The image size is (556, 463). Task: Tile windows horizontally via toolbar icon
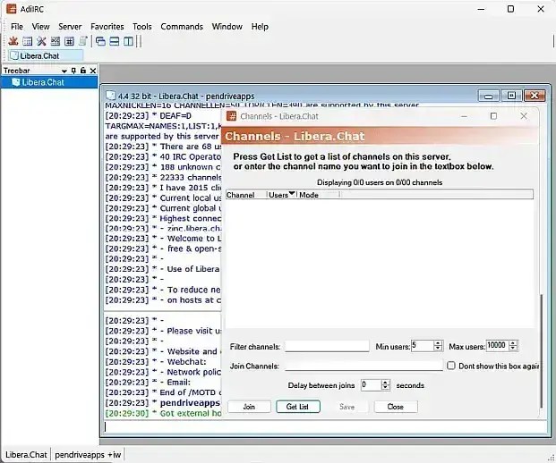click(x=115, y=41)
